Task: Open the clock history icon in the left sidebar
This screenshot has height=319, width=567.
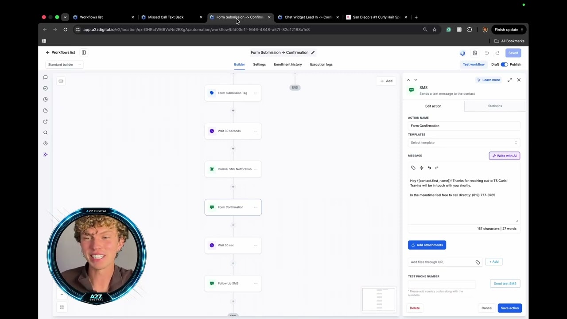Action: pos(45,144)
